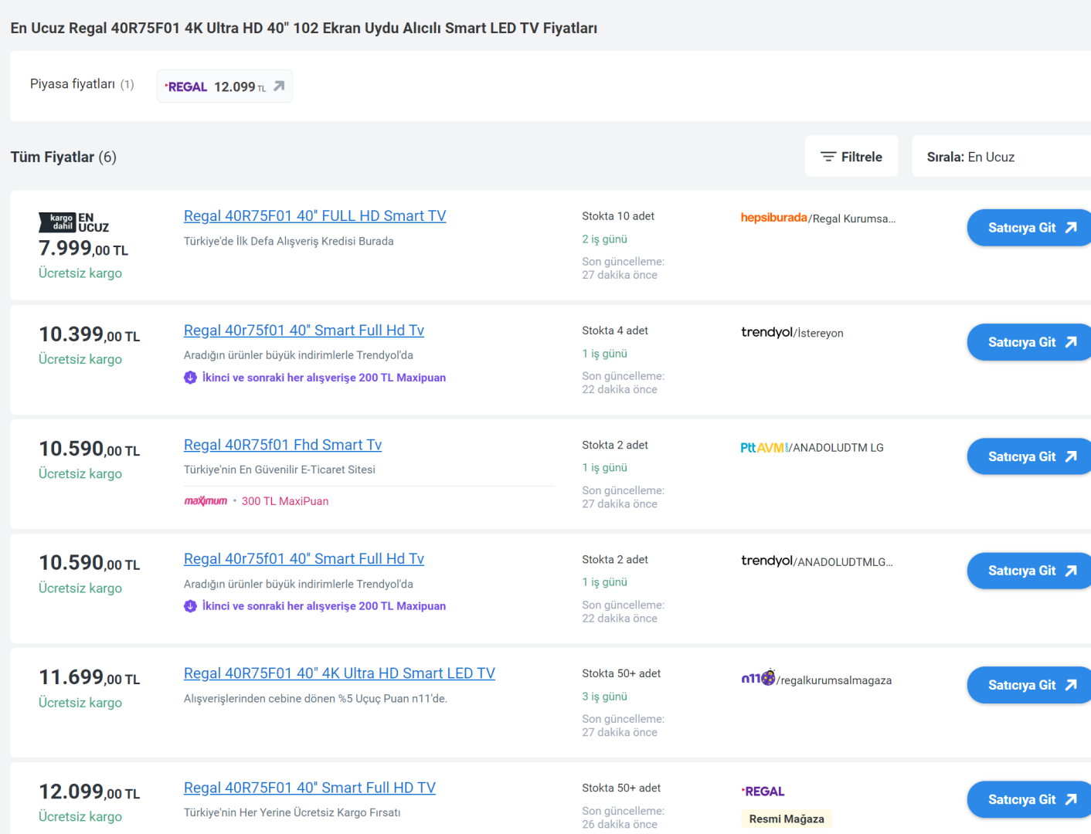This screenshot has width=1091, height=834.
Task: Go to seller for n11 regalkurumsalmagaza offer
Action: pyautogui.click(x=1029, y=685)
